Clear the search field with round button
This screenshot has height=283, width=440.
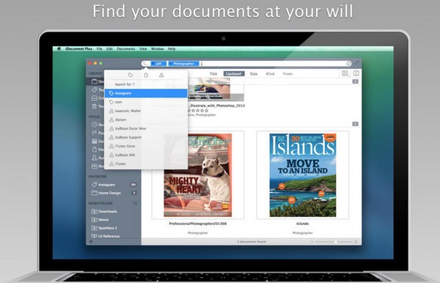click(348, 64)
